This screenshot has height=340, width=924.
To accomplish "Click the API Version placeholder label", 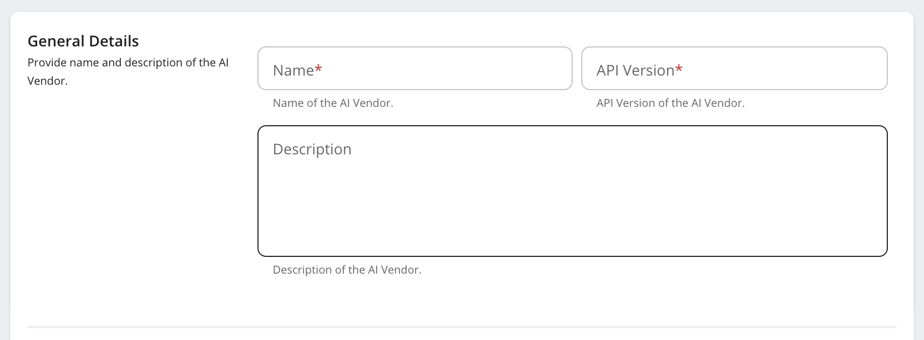I will [x=635, y=71].
